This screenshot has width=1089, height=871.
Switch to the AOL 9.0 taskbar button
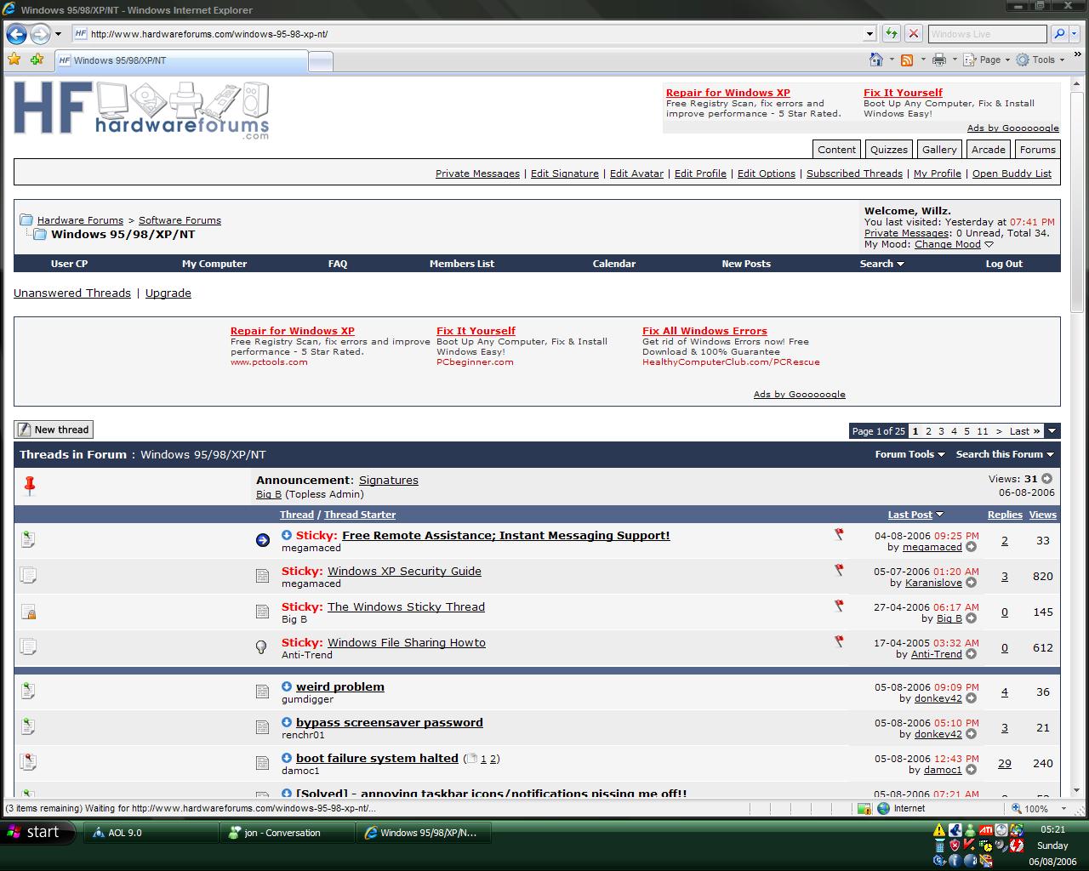(151, 833)
